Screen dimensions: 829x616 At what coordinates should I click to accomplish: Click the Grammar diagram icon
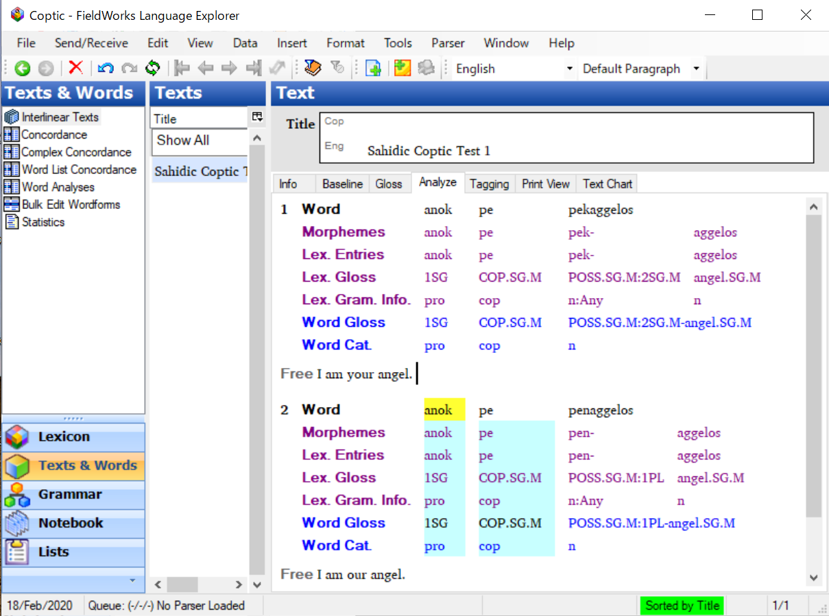(17, 495)
